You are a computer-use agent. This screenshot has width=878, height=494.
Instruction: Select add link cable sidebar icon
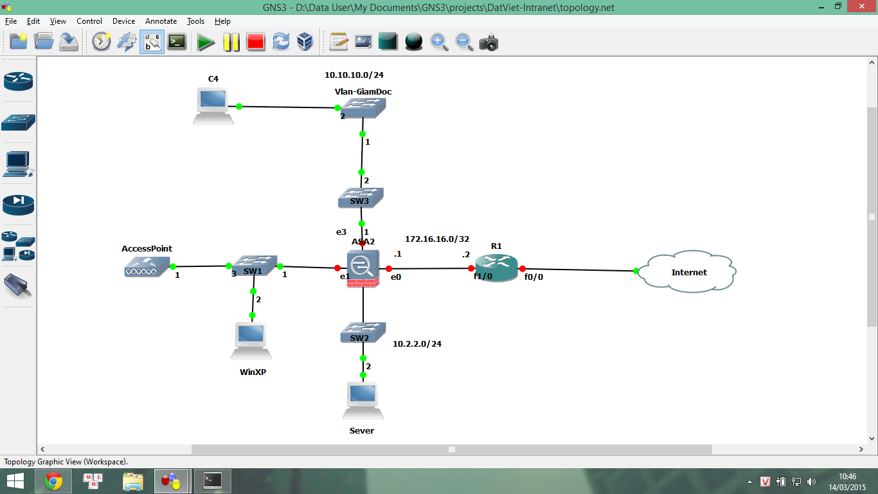18,286
